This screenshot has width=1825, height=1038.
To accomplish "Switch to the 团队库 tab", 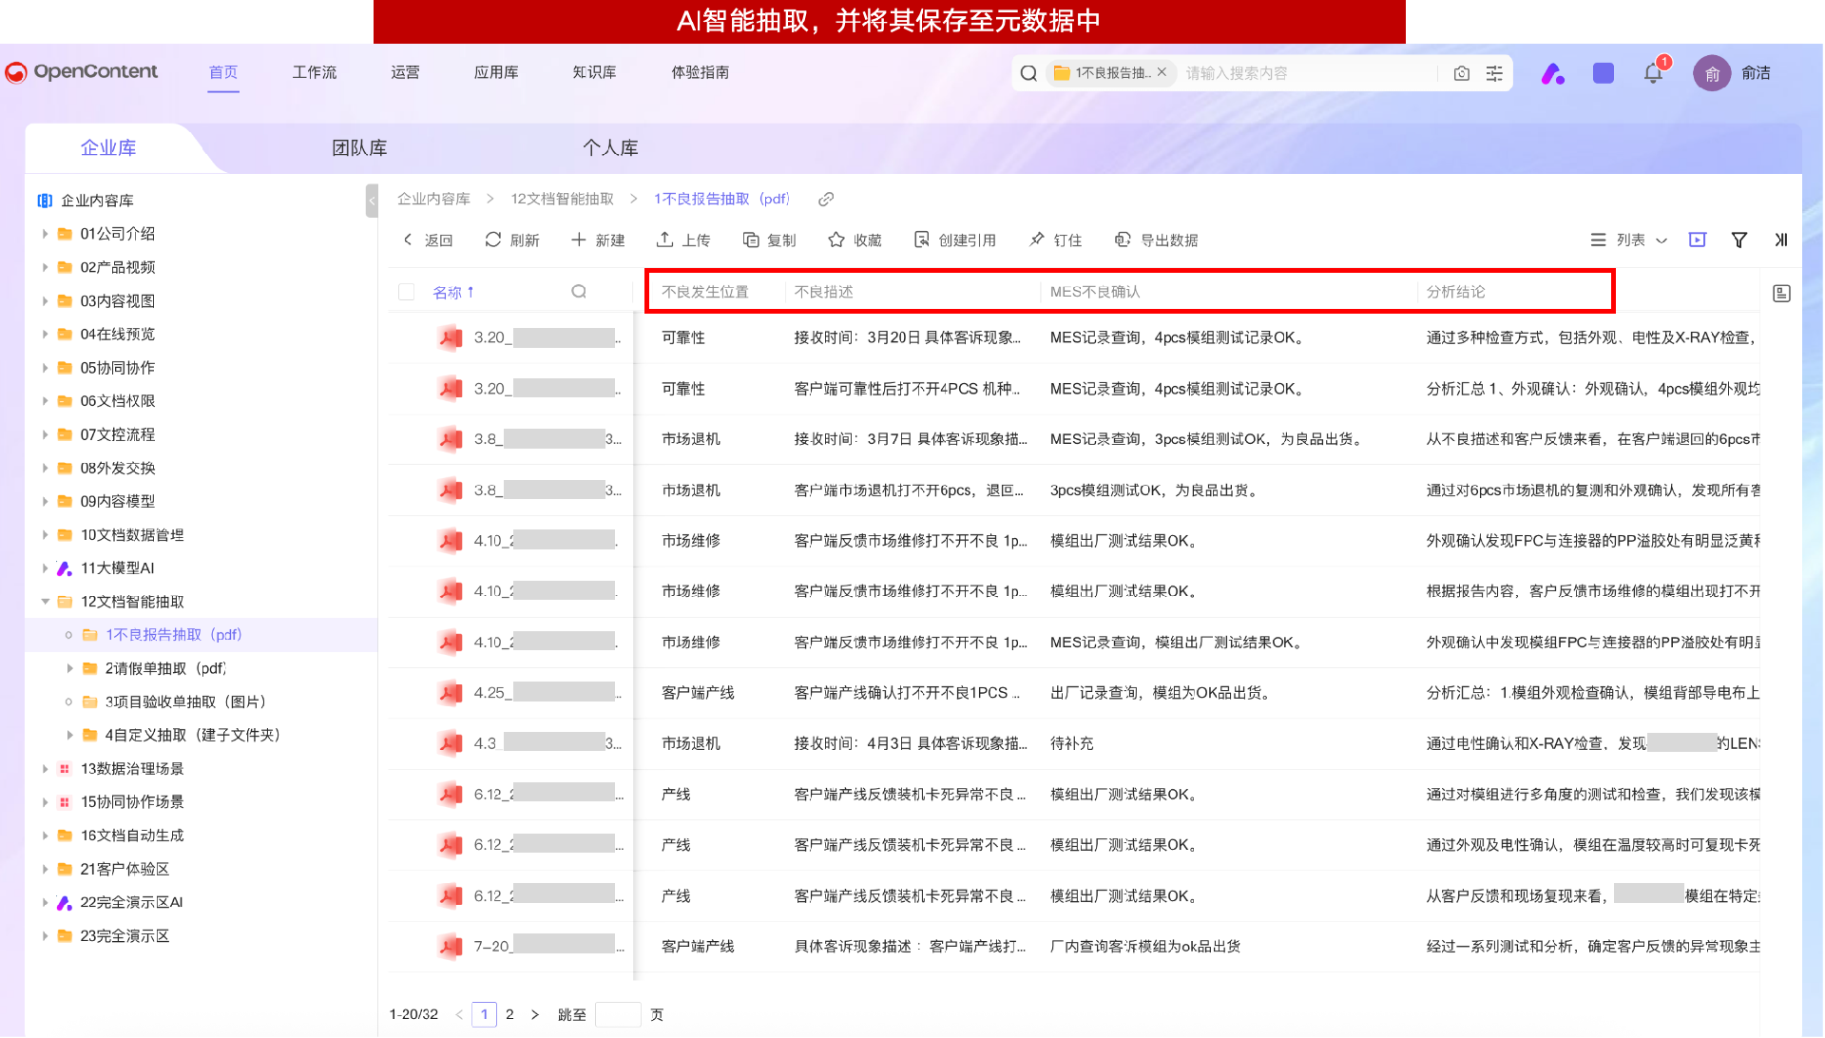I will click(x=359, y=148).
